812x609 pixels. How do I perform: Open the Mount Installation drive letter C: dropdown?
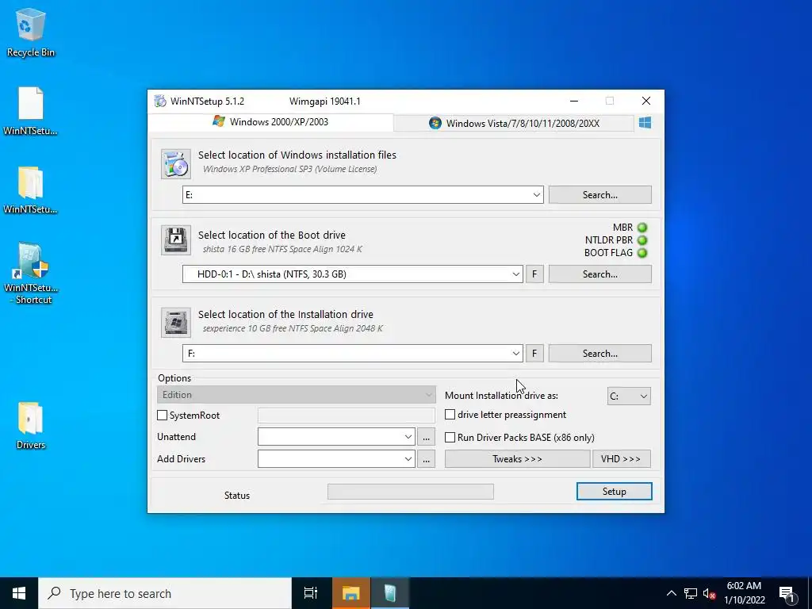point(629,396)
